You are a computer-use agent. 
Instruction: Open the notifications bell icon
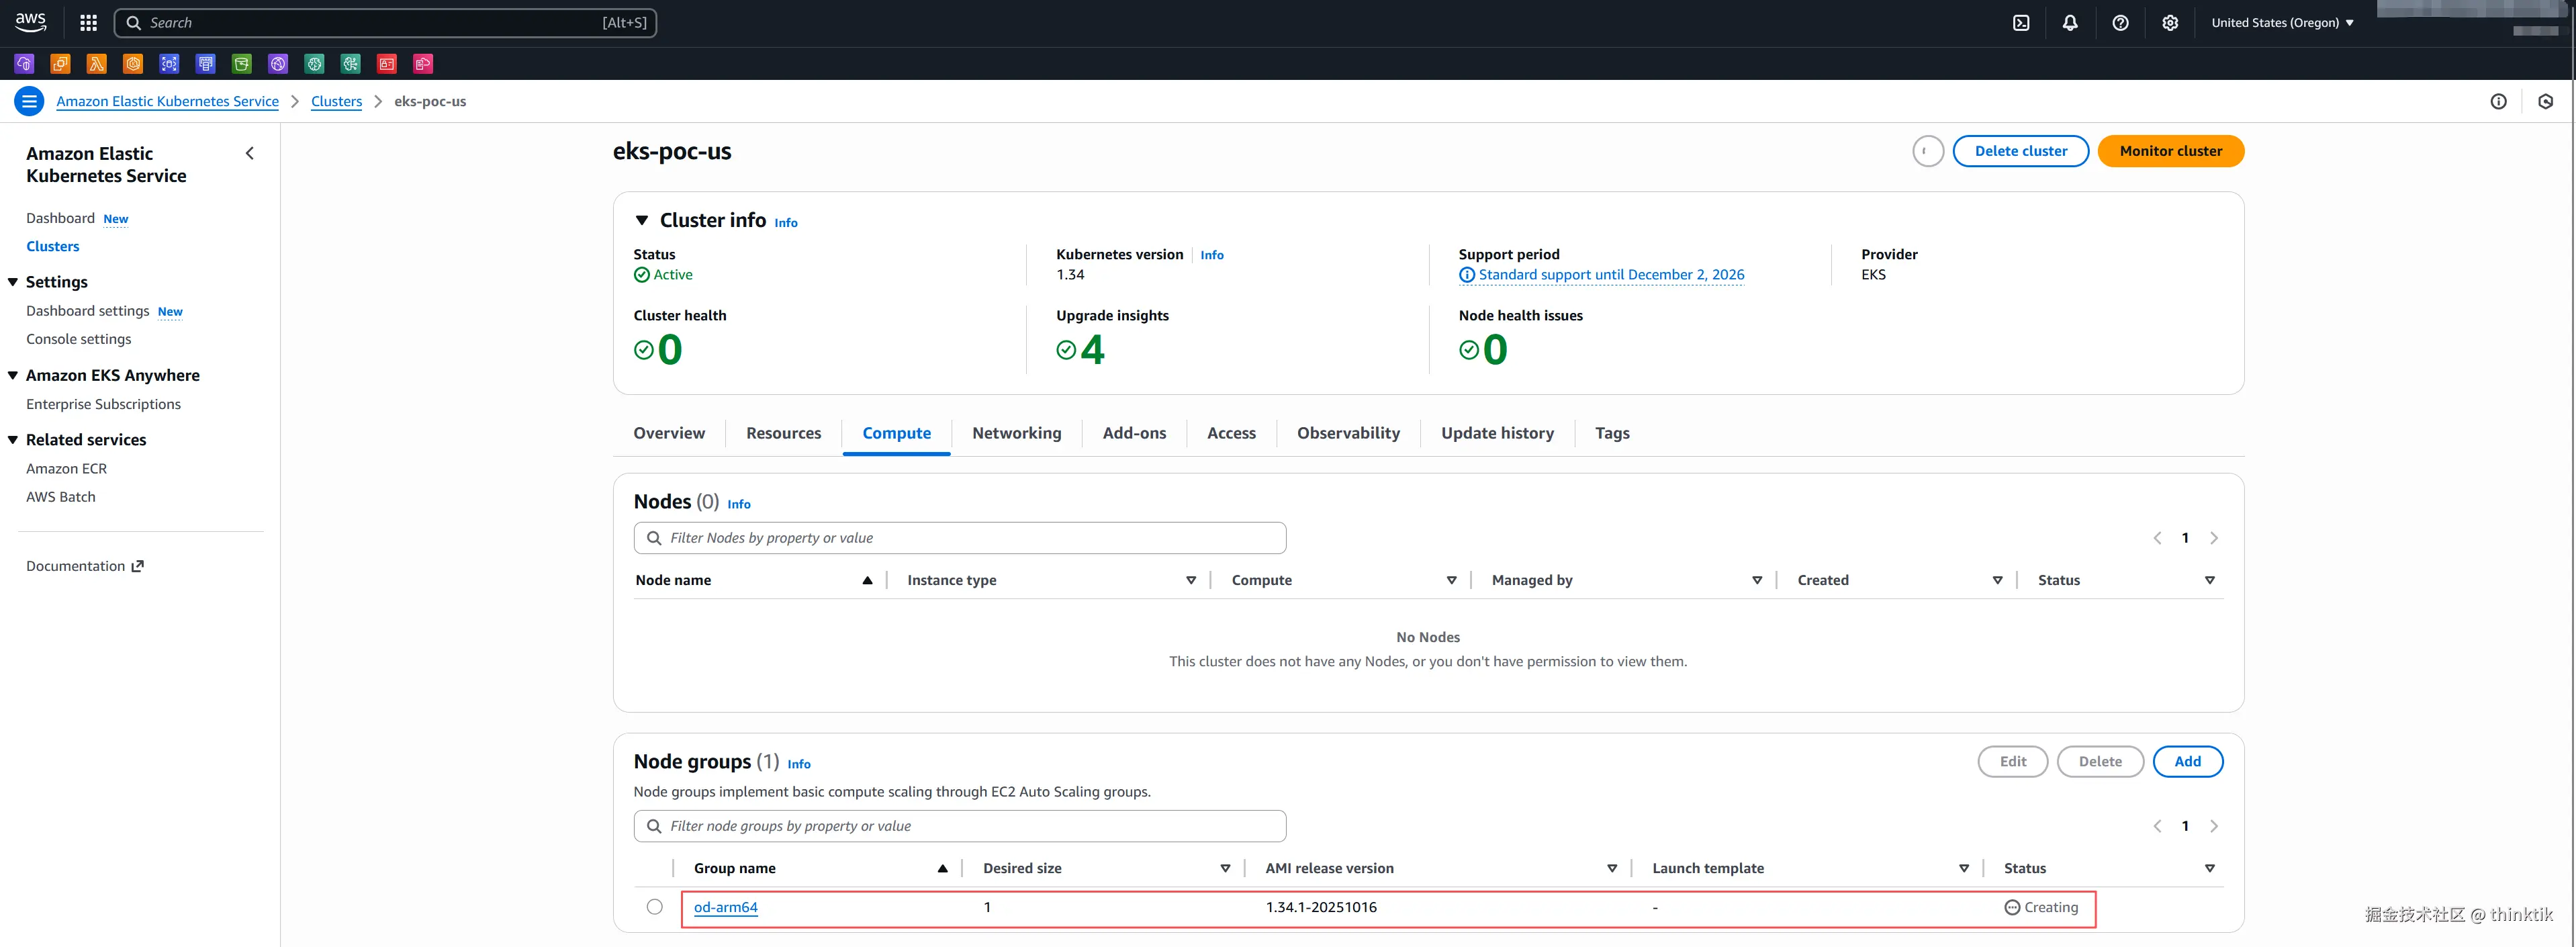coord(2070,23)
